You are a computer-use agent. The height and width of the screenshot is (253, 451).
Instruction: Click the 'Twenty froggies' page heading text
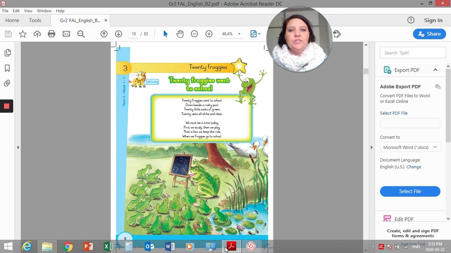208,67
